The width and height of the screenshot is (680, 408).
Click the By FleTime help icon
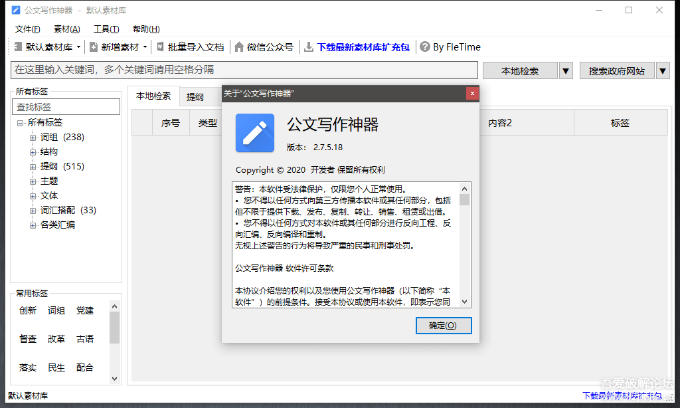point(425,47)
